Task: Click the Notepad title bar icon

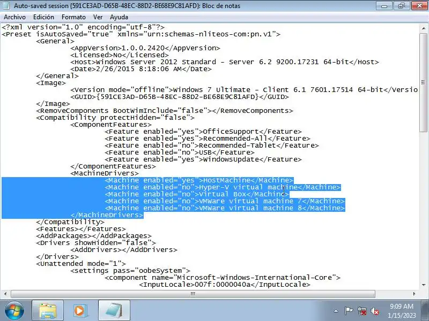Action: tap(6, 5)
